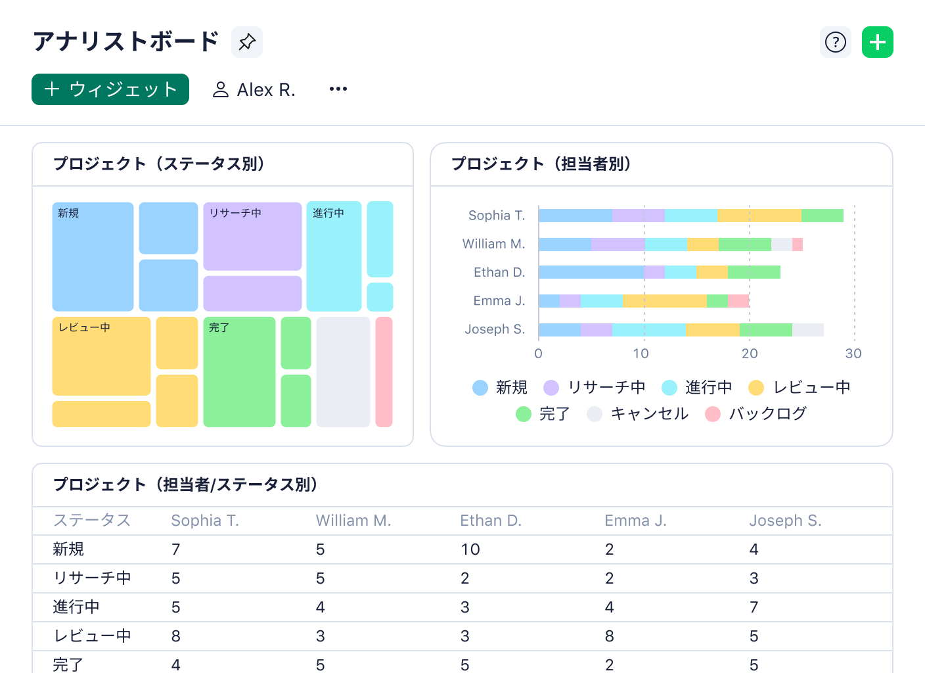Click the Ethan D. table column header
The width and height of the screenshot is (925, 673).
[491, 521]
